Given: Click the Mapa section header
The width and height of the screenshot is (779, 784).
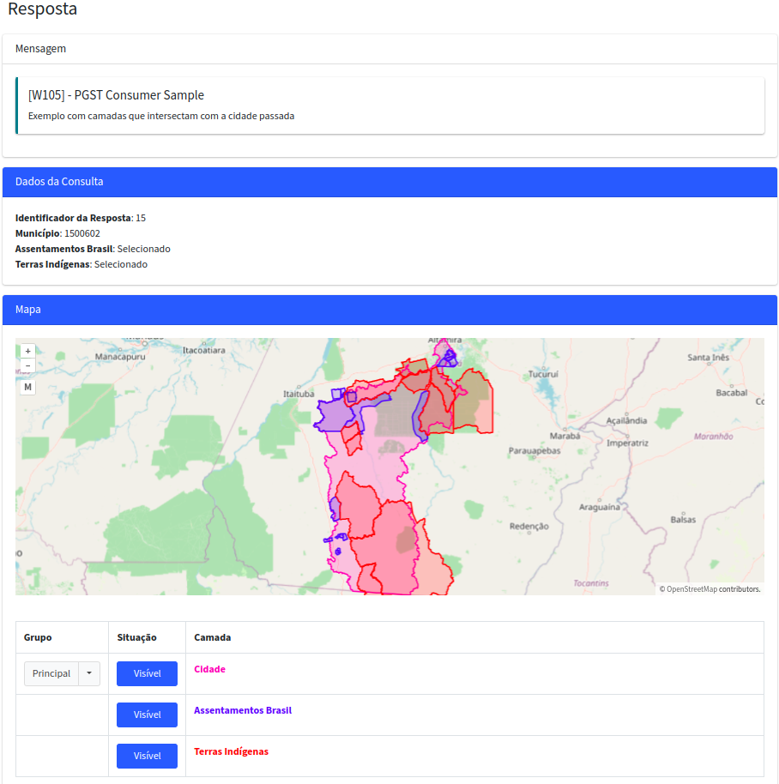Looking at the screenshot, I should (x=27, y=311).
